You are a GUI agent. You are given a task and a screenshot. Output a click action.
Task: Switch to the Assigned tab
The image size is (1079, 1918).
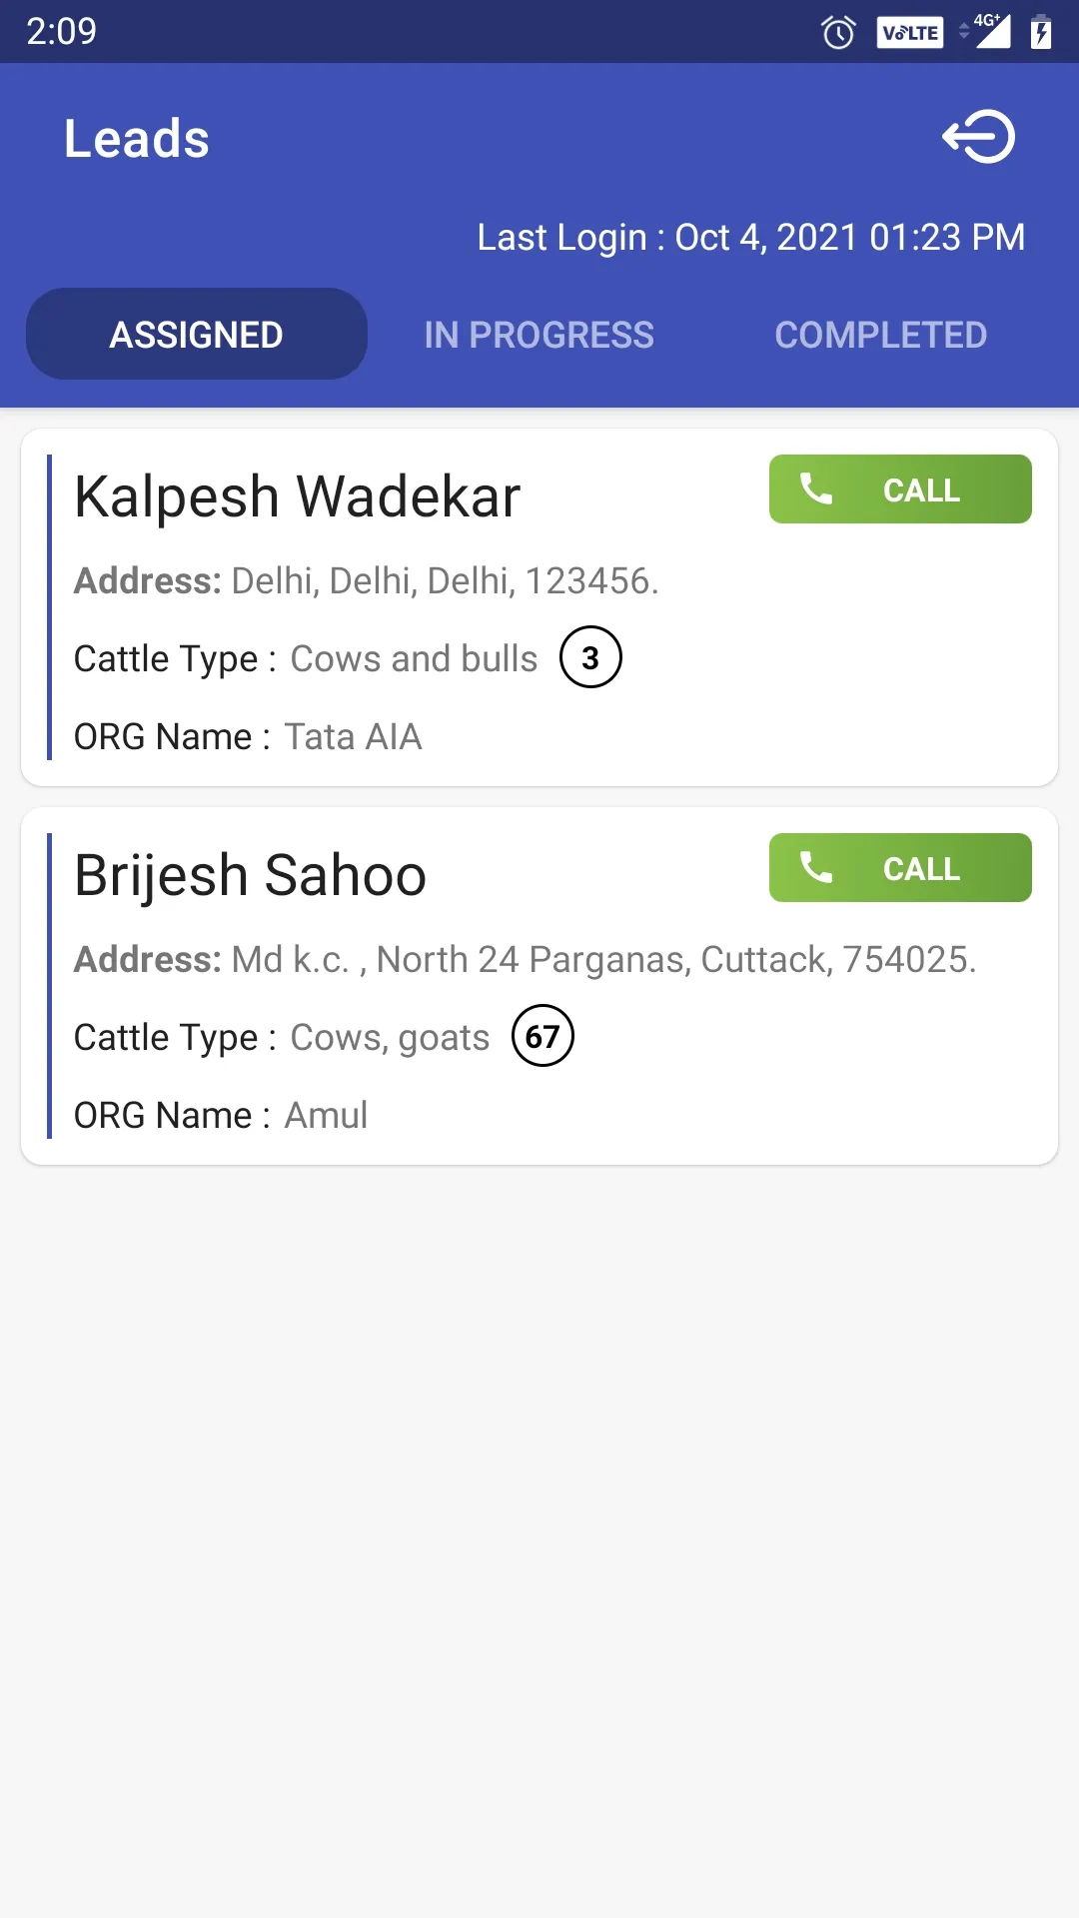point(197,335)
